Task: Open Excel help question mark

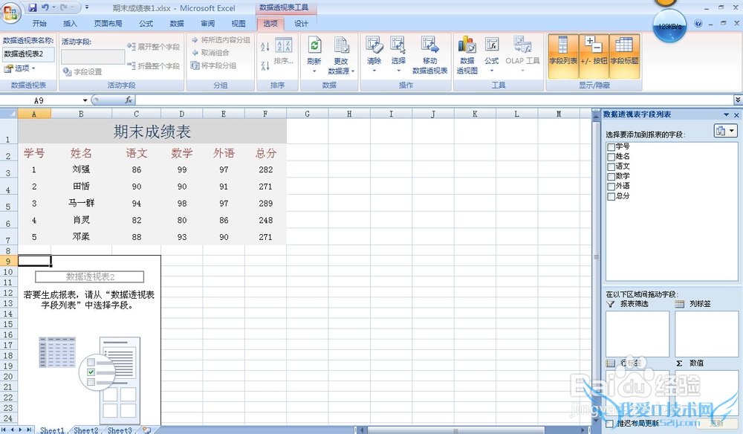Action: (698, 23)
